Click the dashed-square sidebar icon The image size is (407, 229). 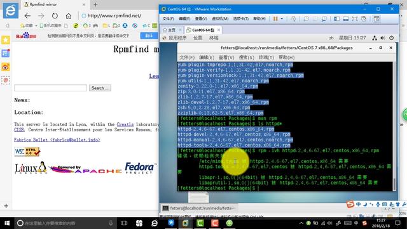pyautogui.click(x=6, y=80)
